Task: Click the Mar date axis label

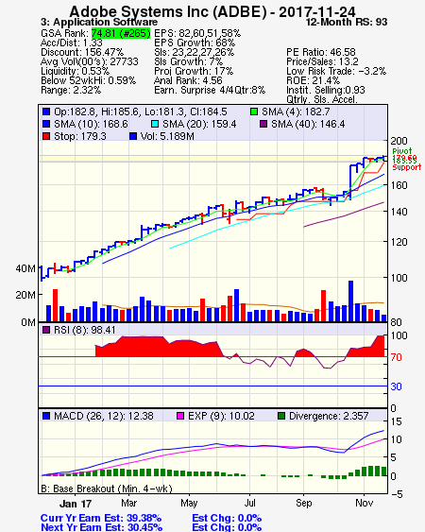Action: click(128, 503)
